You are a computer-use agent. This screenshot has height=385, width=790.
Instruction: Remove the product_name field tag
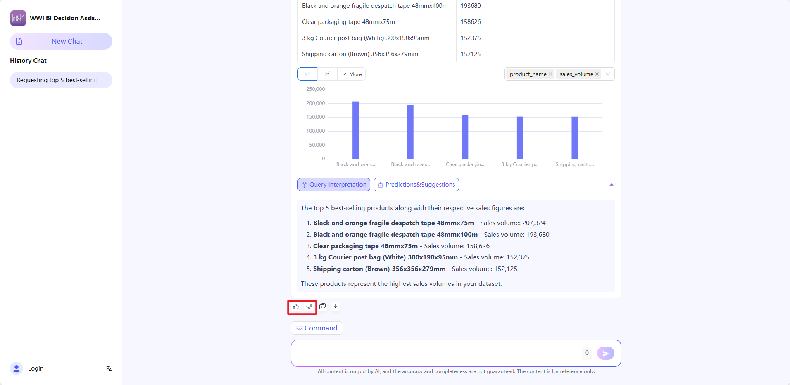pyautogui.click(x=550, y=74)
